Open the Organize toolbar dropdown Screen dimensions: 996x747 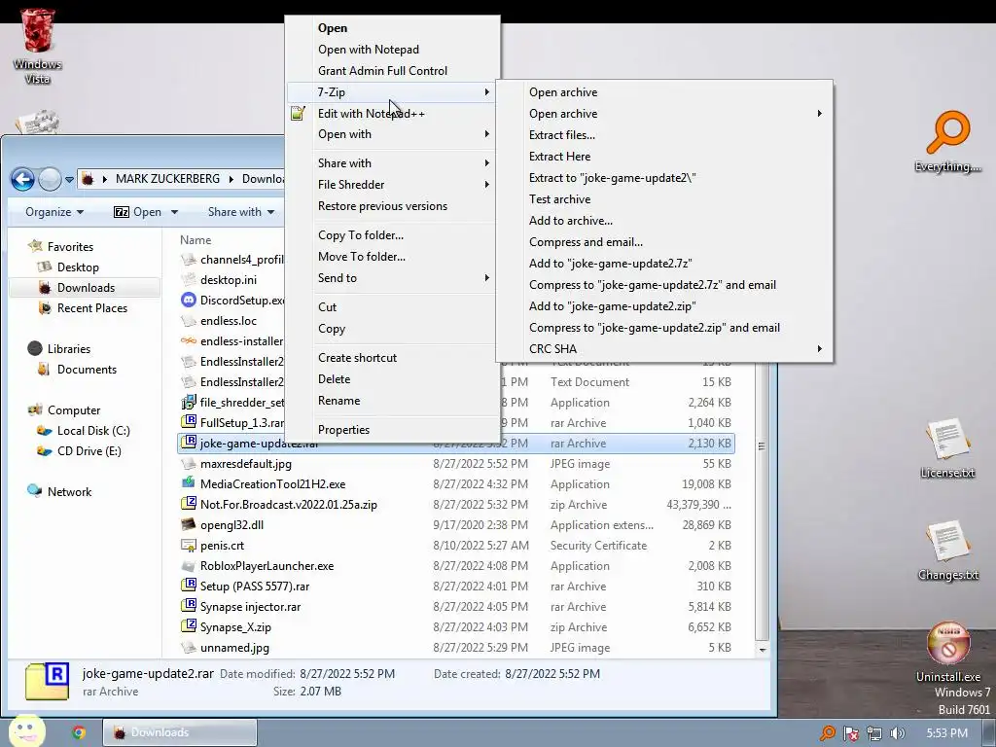54,212
